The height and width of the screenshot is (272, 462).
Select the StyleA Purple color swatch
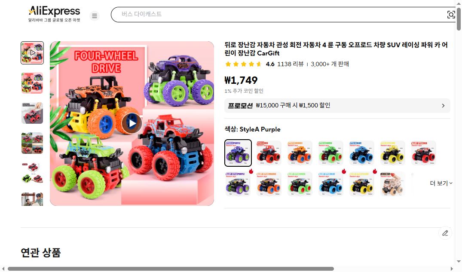pos(238,153)
